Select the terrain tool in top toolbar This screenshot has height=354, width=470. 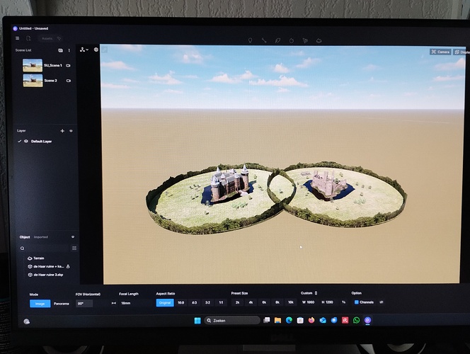coord(319,40)
